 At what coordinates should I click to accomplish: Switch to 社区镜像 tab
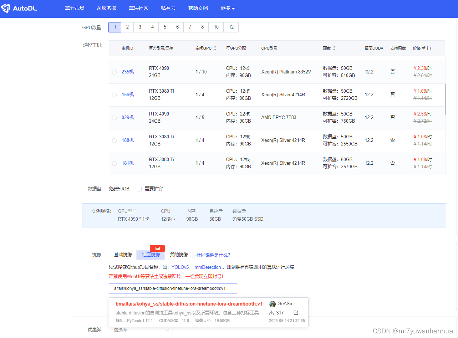click(151, 255)
